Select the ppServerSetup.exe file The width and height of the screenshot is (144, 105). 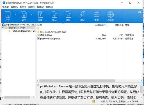(50, 39)
